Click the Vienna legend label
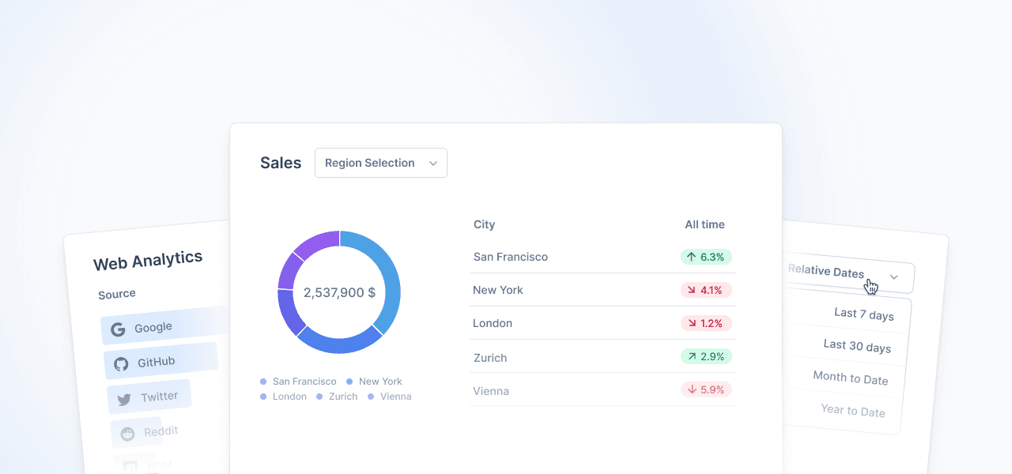 coord(395,397)
